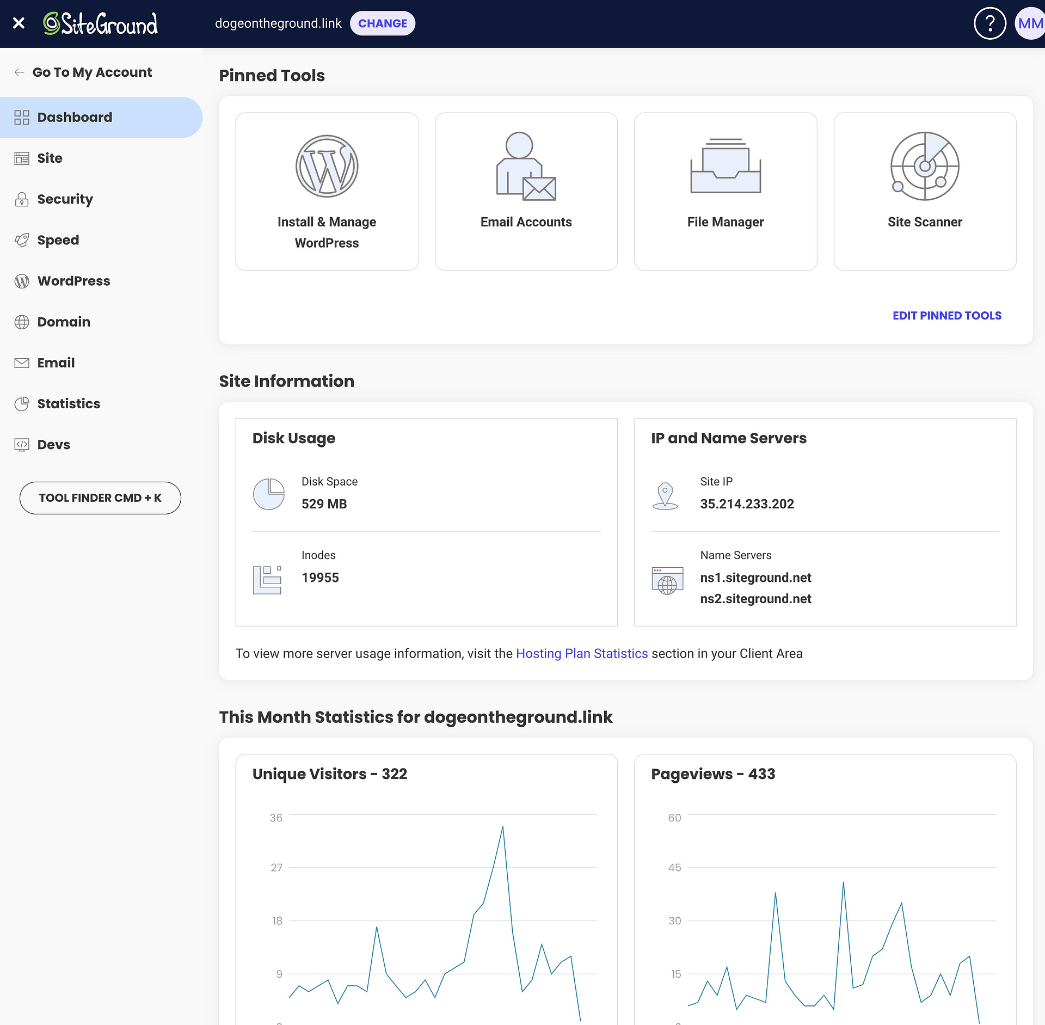1045x1025 pixels.
Task: Click the WordPress sidebar icon
Action: point(22,281)
